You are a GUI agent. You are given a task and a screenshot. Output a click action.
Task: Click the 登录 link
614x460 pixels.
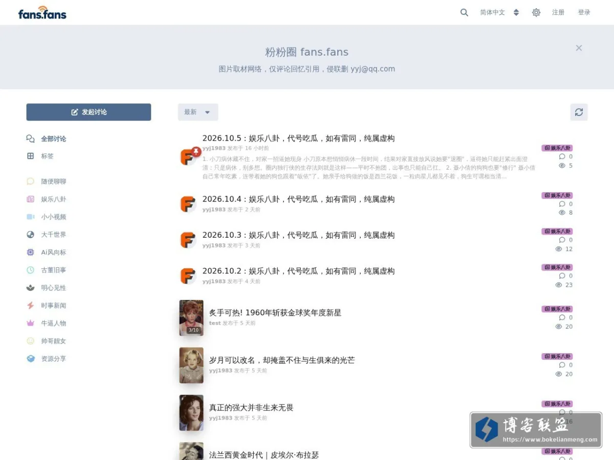pos(584,12)
